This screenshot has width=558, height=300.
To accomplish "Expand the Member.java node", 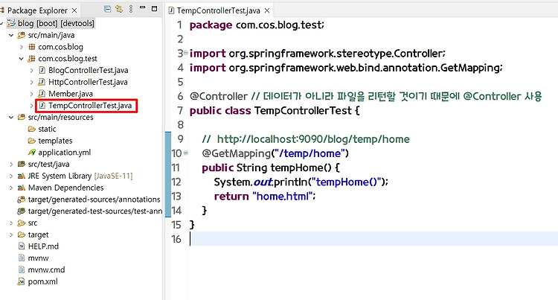I will pyautogui.click(x=31, y=94).
